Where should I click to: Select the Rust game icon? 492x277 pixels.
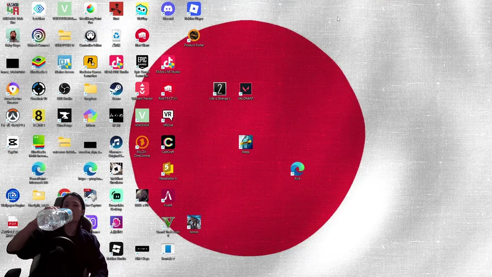point(116,9)
